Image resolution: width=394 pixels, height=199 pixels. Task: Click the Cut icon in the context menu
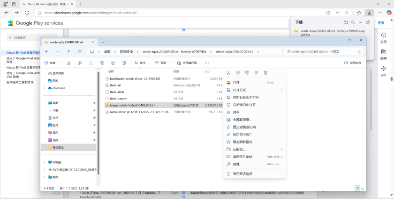228,73
